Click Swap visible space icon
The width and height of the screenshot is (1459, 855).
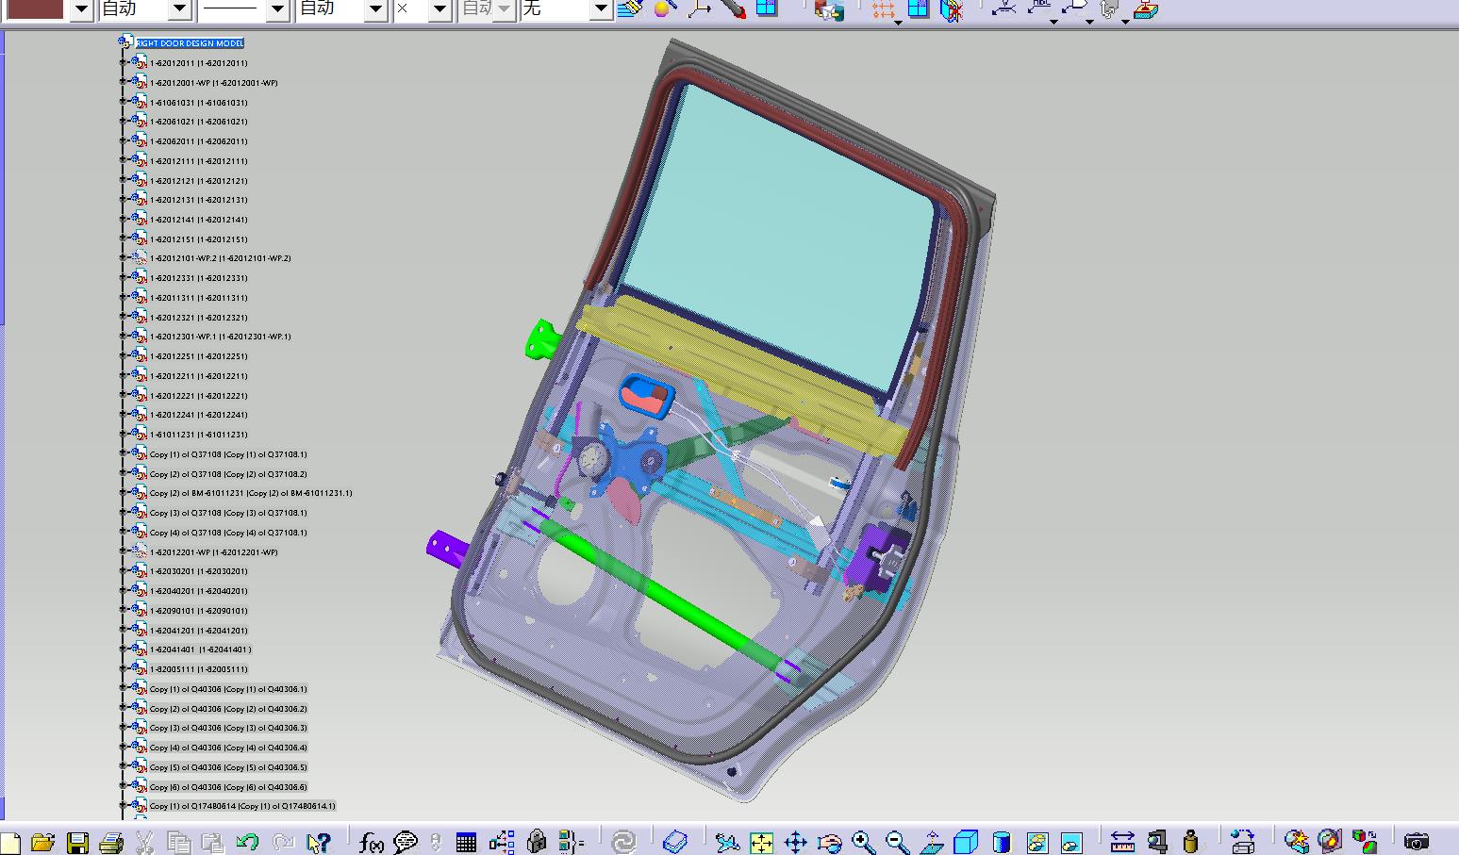[1071, 841]
